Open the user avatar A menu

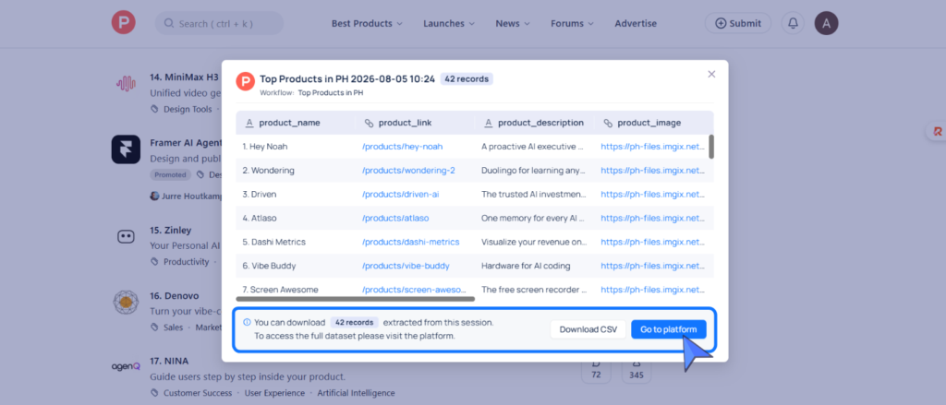tap(826, 23)
